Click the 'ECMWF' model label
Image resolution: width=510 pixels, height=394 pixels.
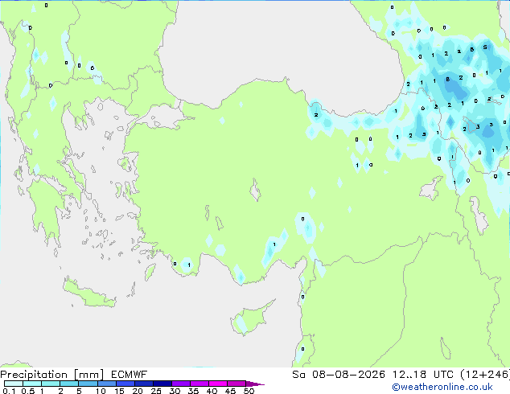point(130,375)
